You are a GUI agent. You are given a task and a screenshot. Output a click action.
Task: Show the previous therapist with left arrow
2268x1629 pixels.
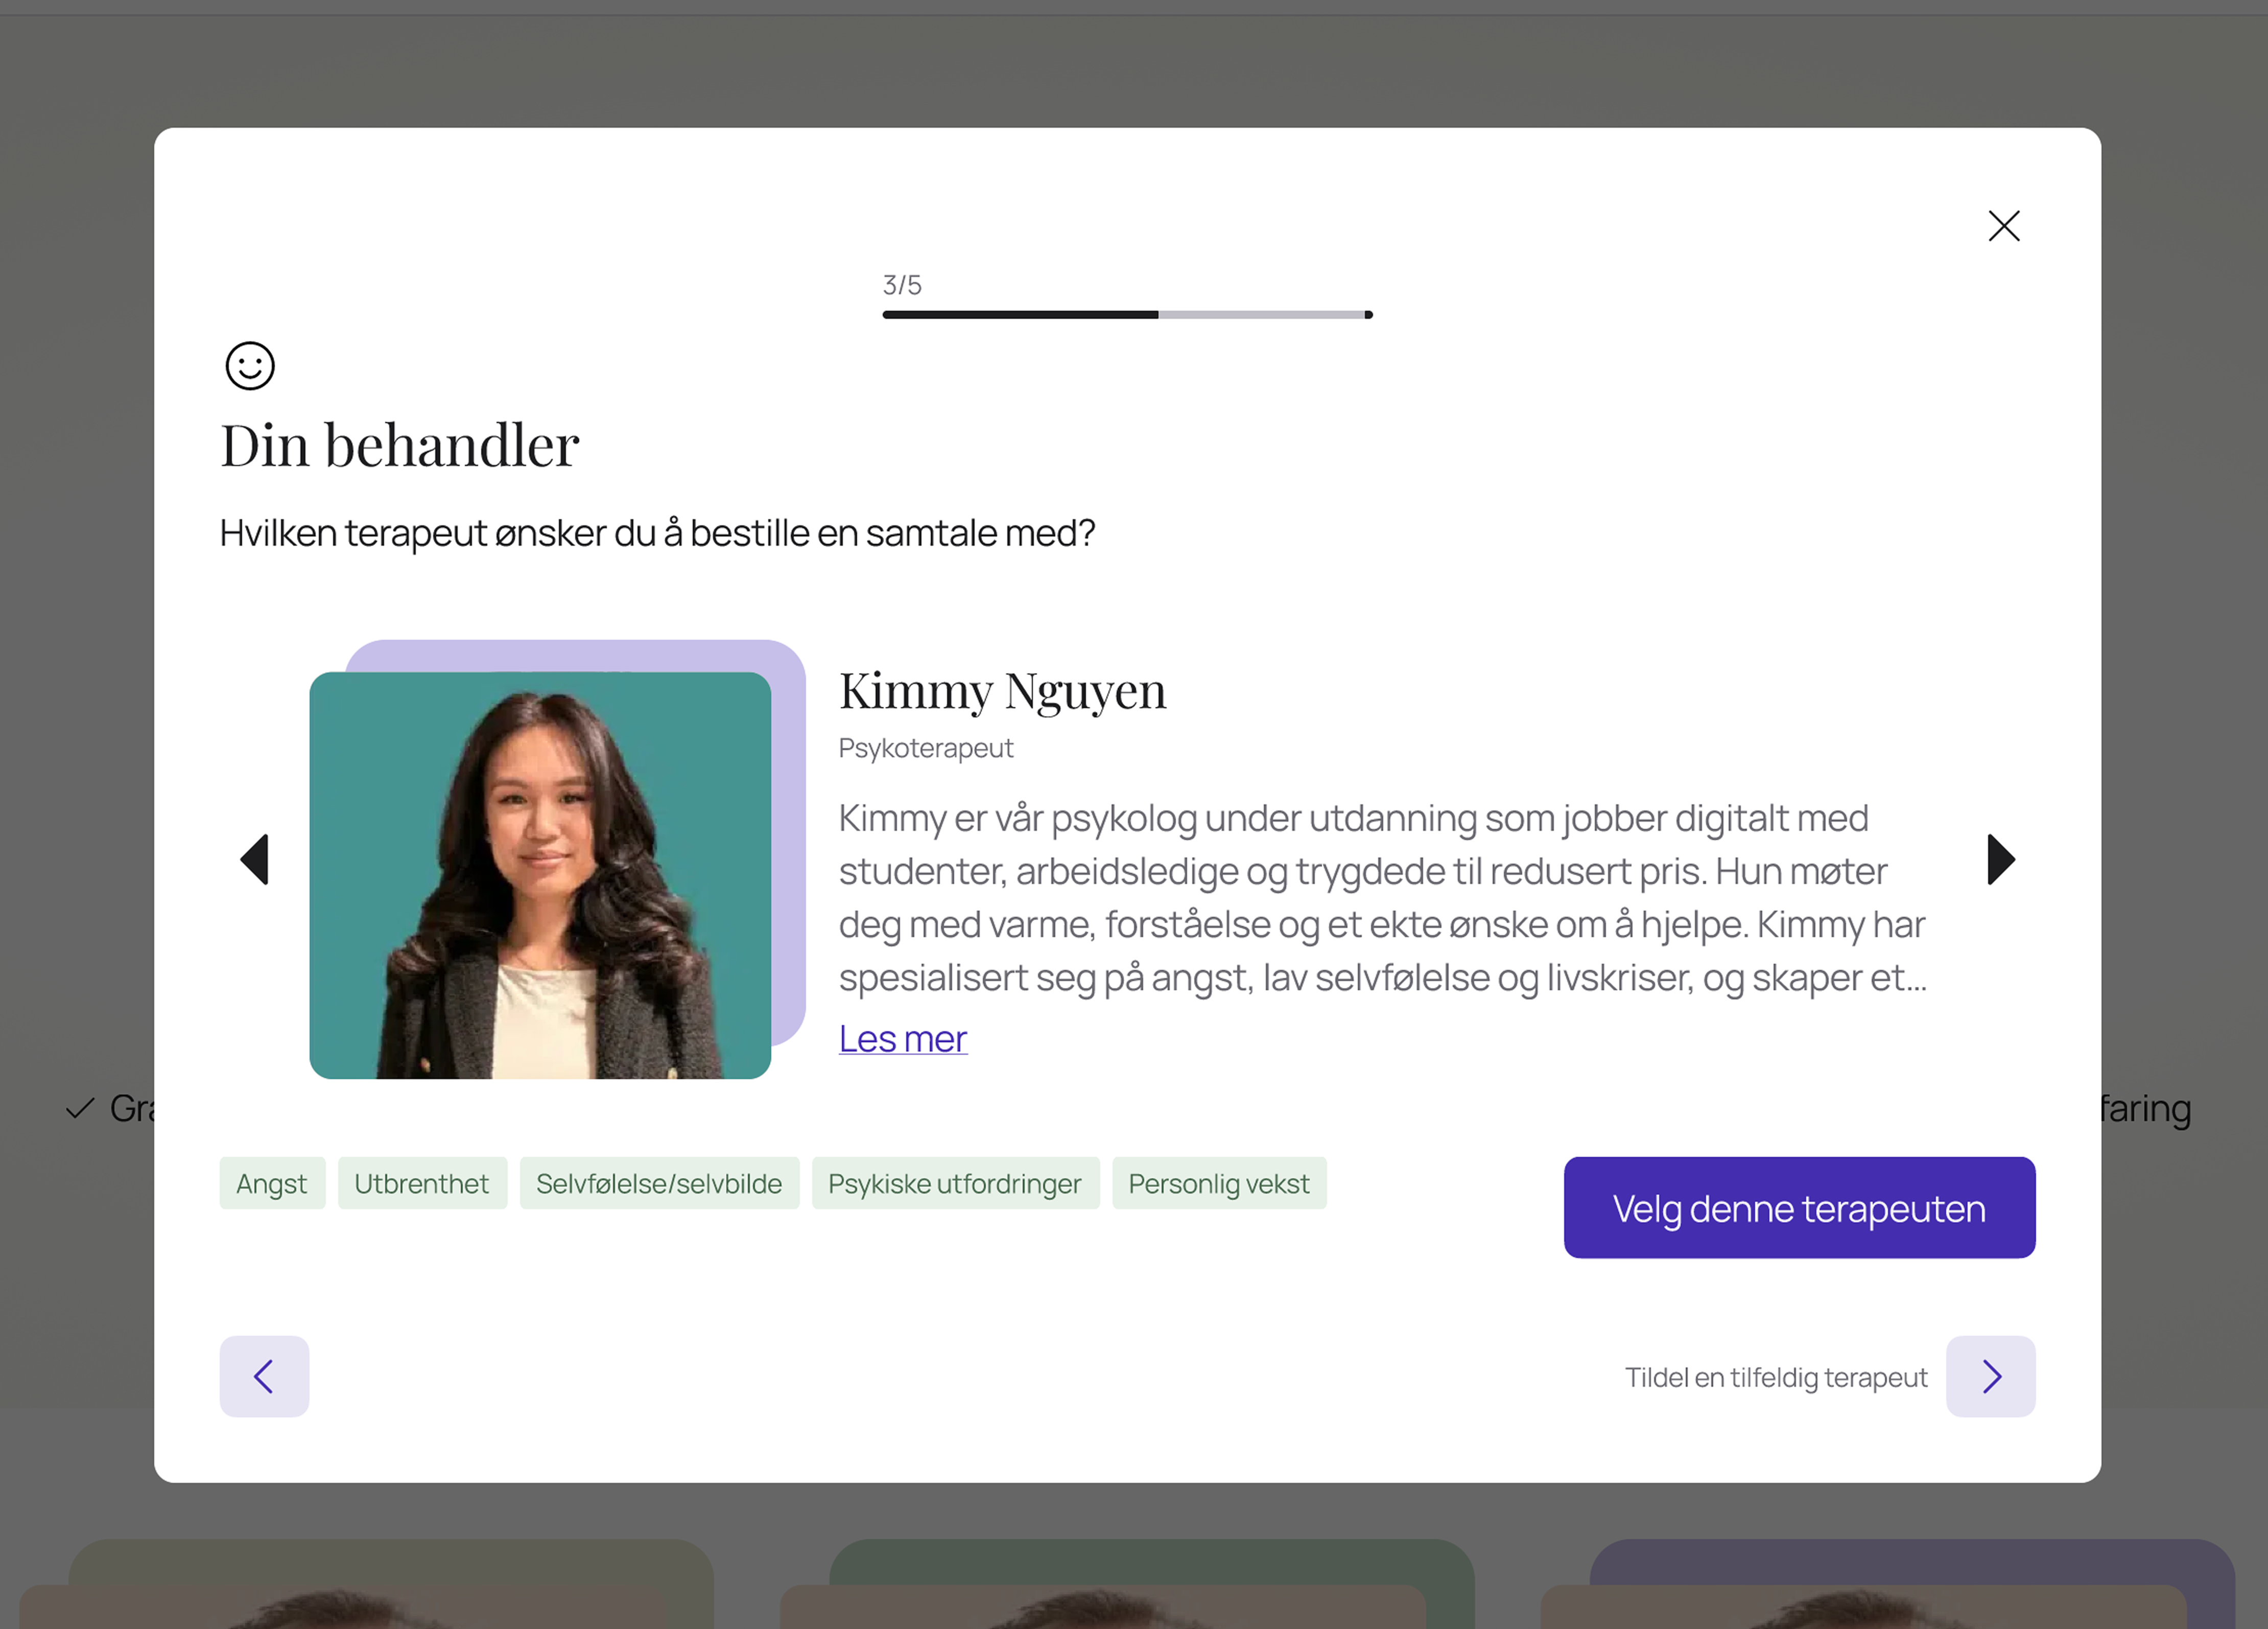pos(255,859)
